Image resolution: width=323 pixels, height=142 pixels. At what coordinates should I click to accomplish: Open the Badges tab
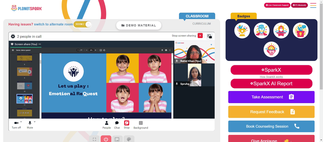[x=244, y=16]
